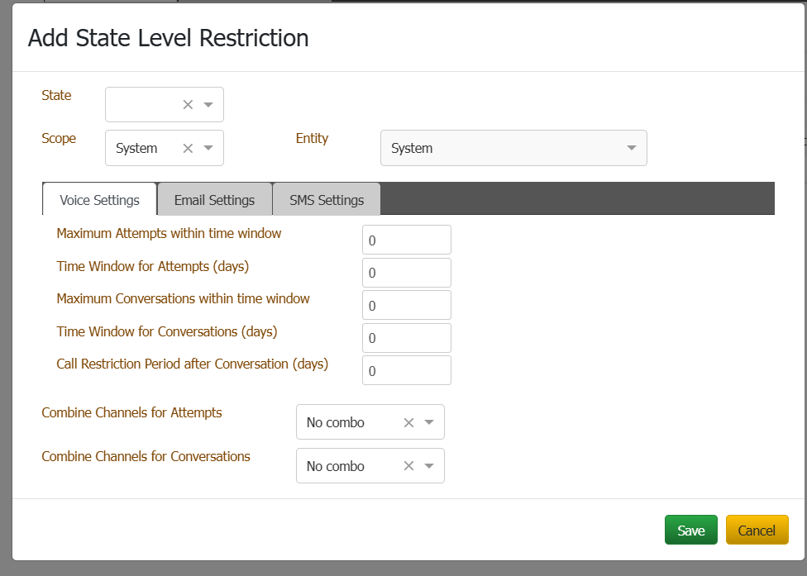The width and height of the screenshot is (807, 576).
Task: Open the Scope dropdown arrow
Action: (x=208, y=148)
